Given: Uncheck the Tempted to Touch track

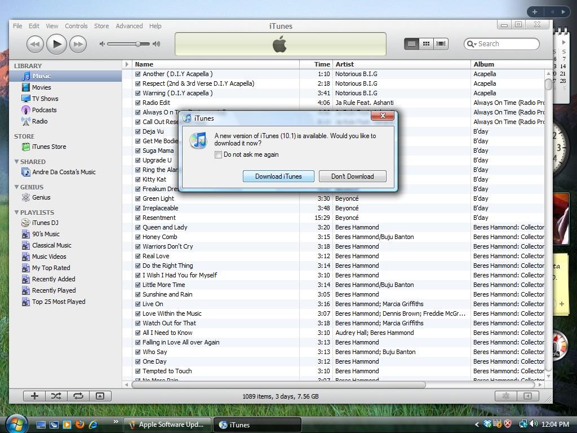Looking at the screenshot, I should [x=137, y=371].
